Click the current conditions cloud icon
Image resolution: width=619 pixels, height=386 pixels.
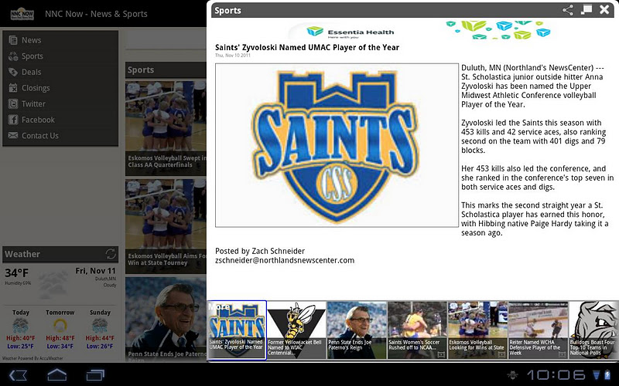pos(53,284)
